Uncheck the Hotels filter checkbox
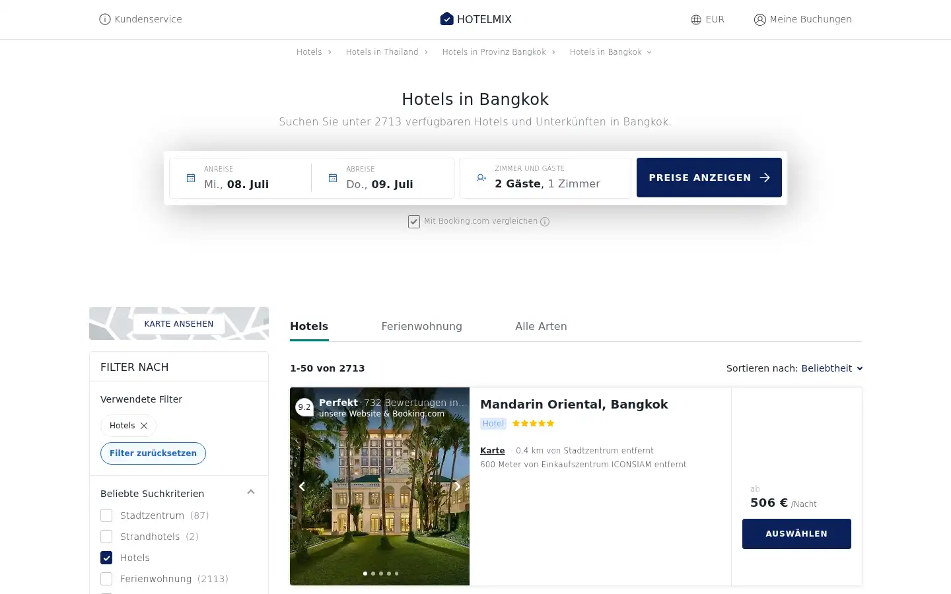 (106, 558)
